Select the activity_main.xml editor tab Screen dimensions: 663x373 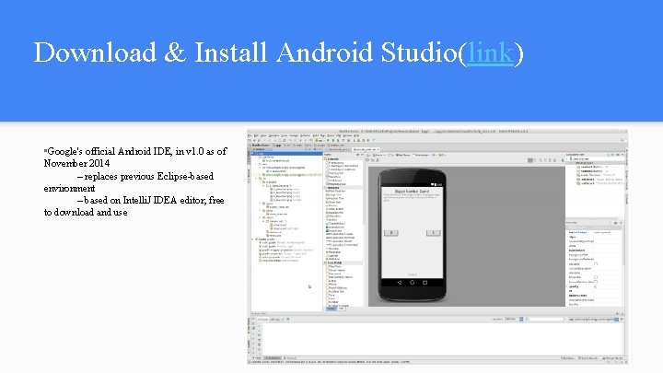tap(365, 149)
